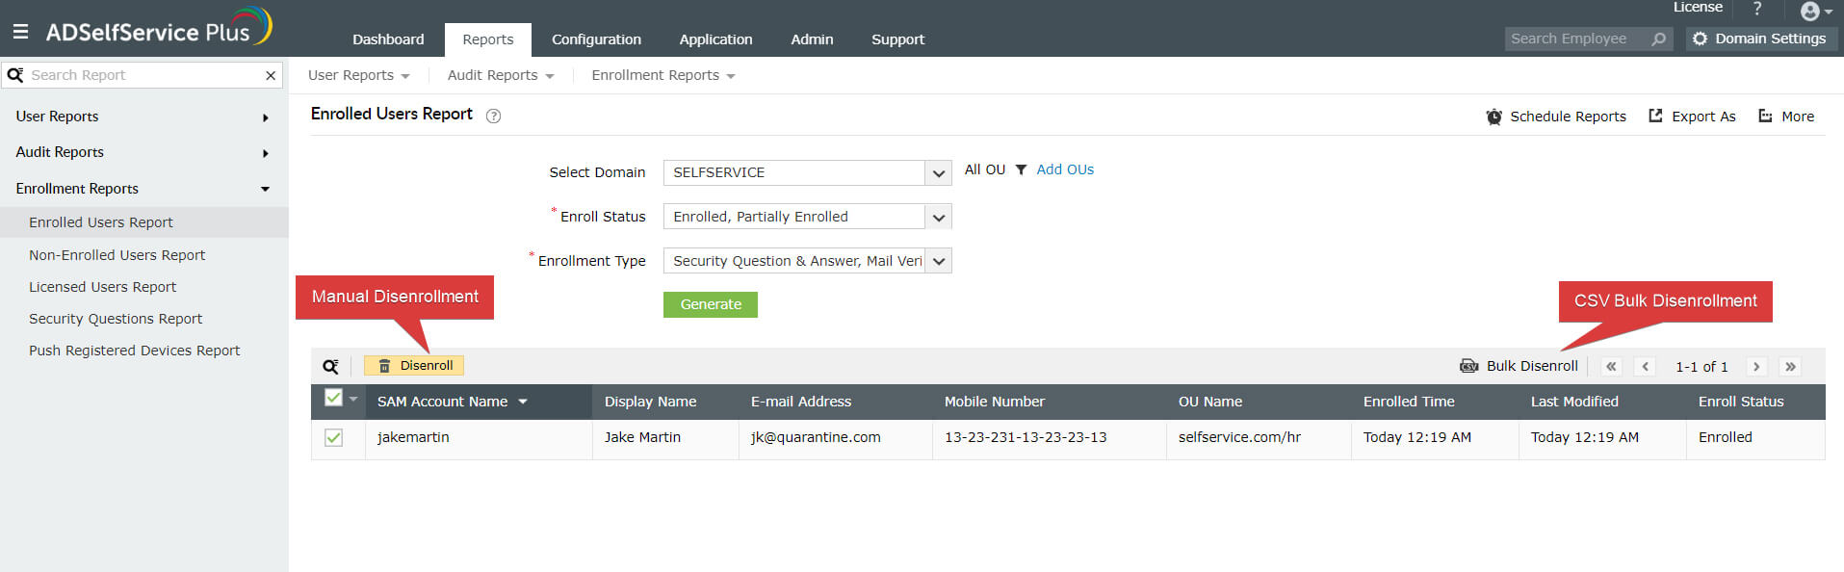The width and height of the screenshot is (1844, 572).
Task: Go to last page of results
Action: (1791, 367)
